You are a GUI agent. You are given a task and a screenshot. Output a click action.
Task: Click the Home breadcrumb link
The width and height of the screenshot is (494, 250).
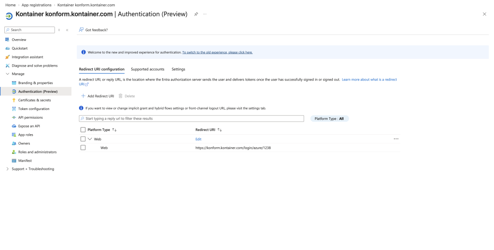11,5
